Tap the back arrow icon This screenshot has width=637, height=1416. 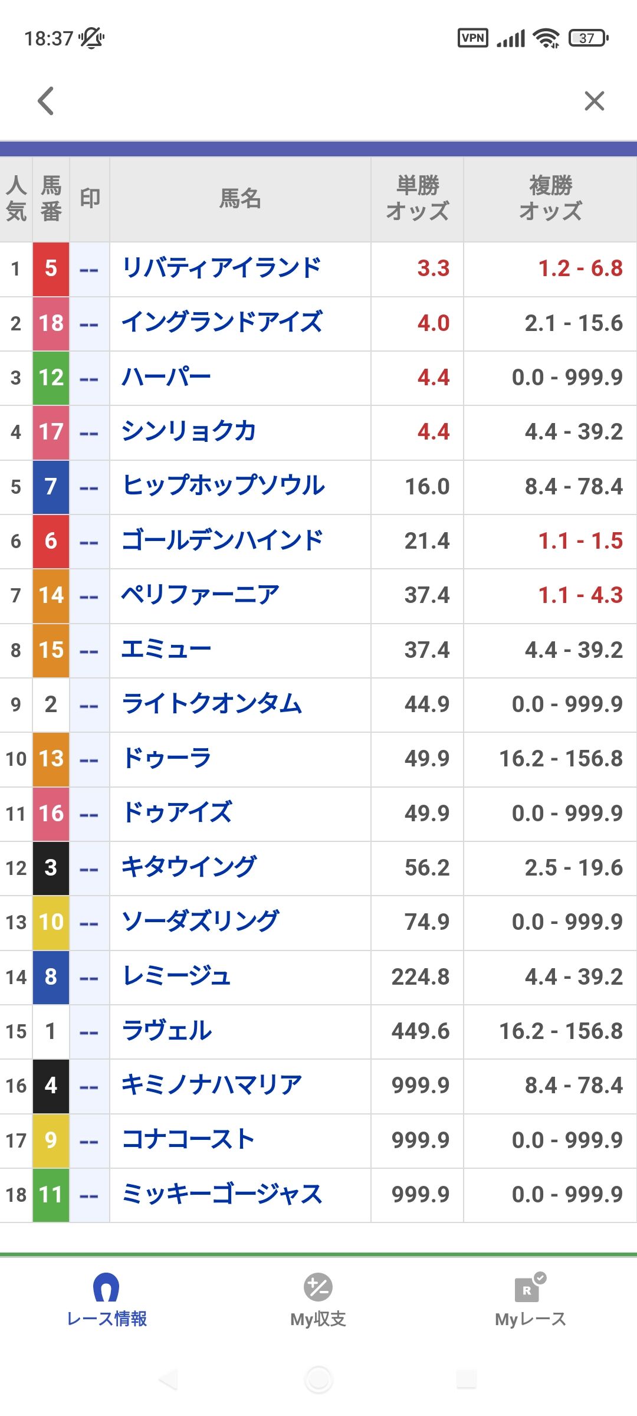pos(46,101)
